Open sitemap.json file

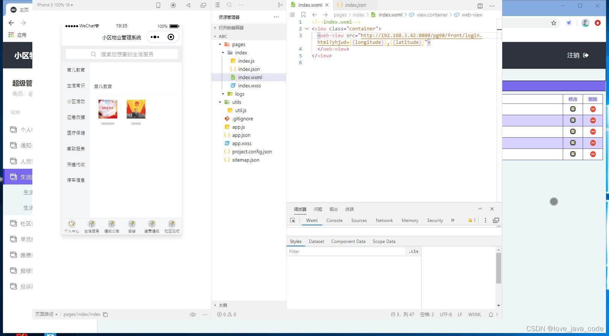point(245,160)
